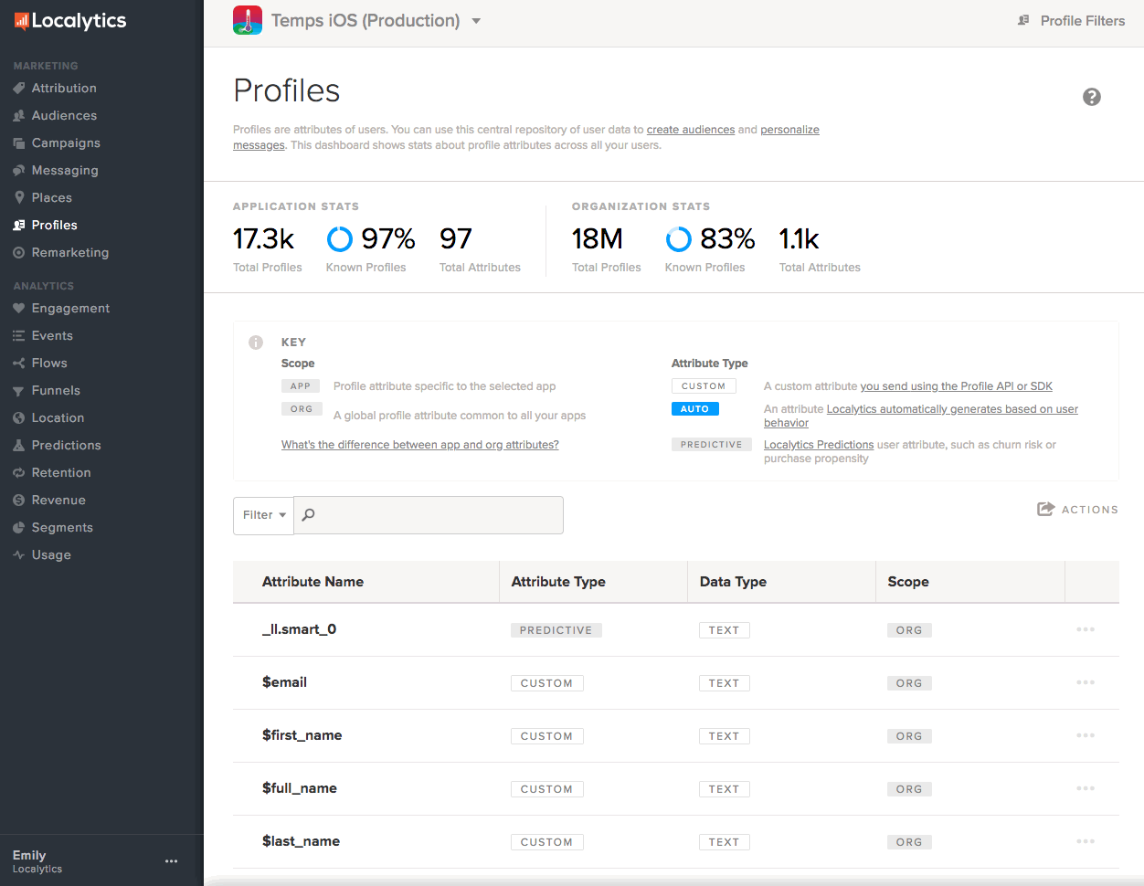This screenshot has width=1144, height=886.
Task: Expand options for _ll.smart_0 attribute
Action: click(x=1085, y=630)
